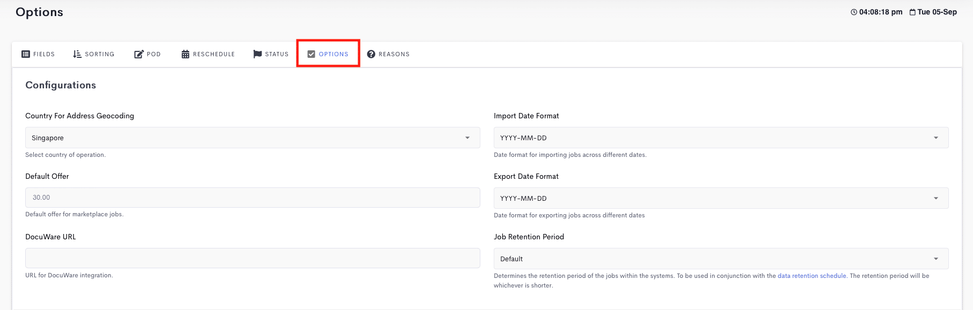The width and height of the screenshot is (973, 310).
Task: Click the Reschedule tab calendar icon
Action: click(x=185, y=54)
